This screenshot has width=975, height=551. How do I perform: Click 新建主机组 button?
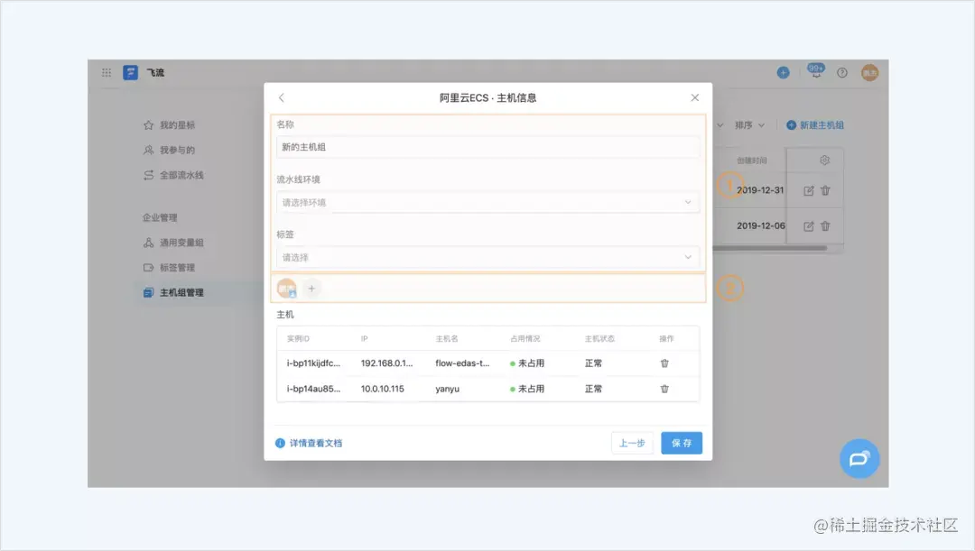coord(815,124)
